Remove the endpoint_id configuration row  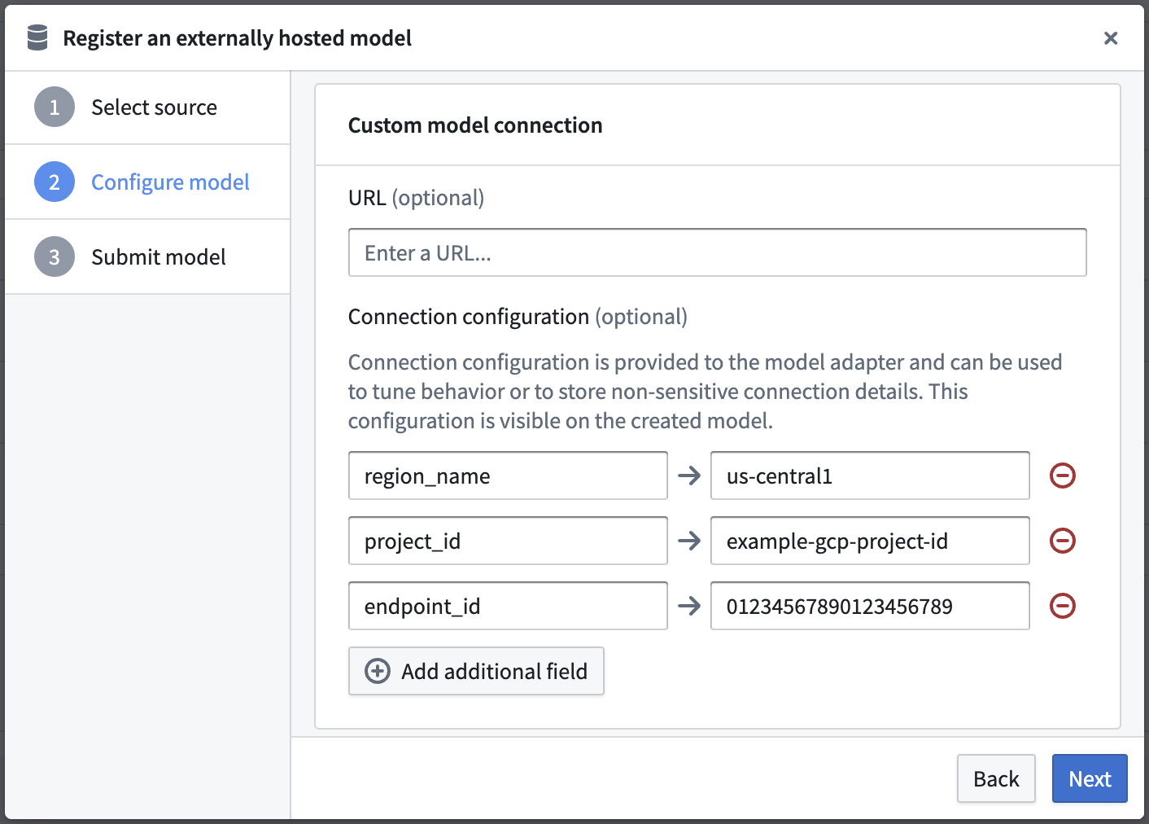pos(1063,606)
